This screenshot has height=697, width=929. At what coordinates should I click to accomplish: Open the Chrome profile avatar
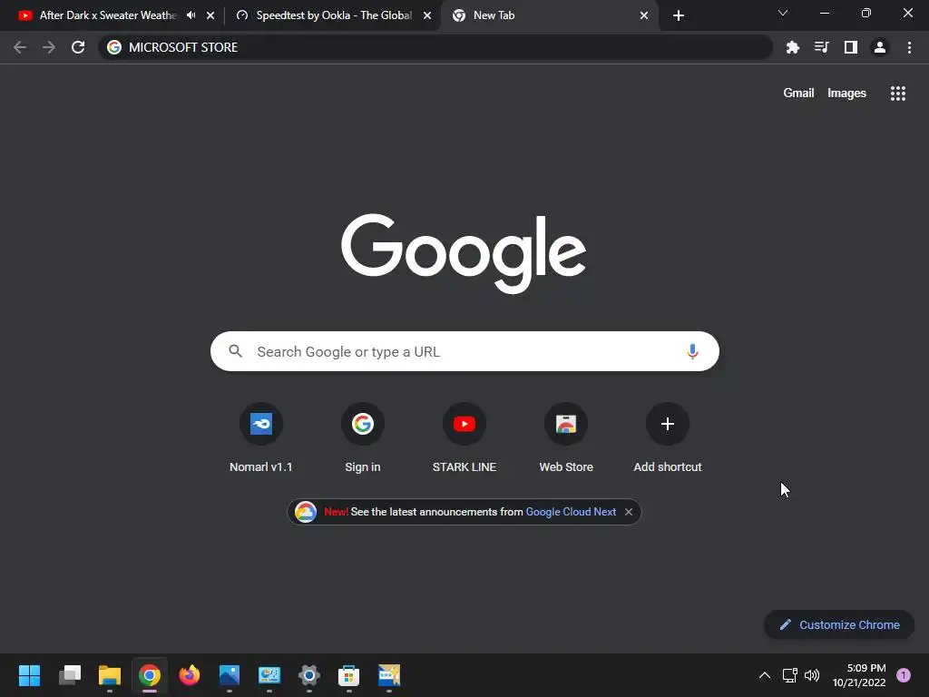(x=880, y=47)
